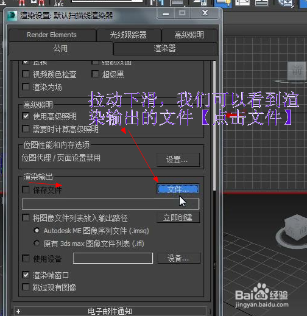Open the 光线跟踪器 tab
The height and width of the screenshot is (316, 307).
[x=129, y=35]
